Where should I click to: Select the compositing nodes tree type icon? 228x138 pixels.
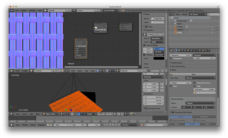[101, 71]
